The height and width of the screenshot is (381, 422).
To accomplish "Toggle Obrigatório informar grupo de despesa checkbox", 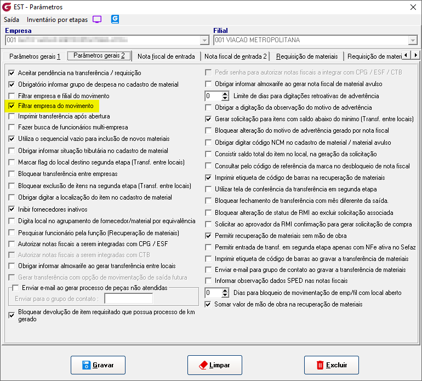I will click(x=12, y=84).
